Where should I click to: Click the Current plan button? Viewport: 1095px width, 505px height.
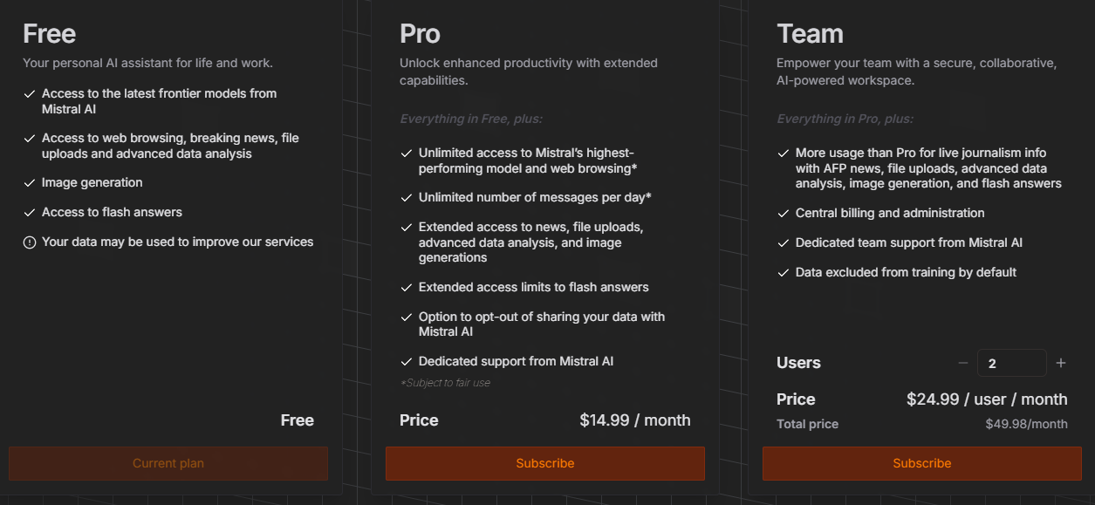pos(168,463)
